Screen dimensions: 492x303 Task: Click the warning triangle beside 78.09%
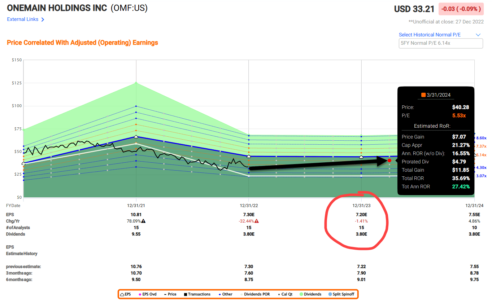[x=143, y=221]
